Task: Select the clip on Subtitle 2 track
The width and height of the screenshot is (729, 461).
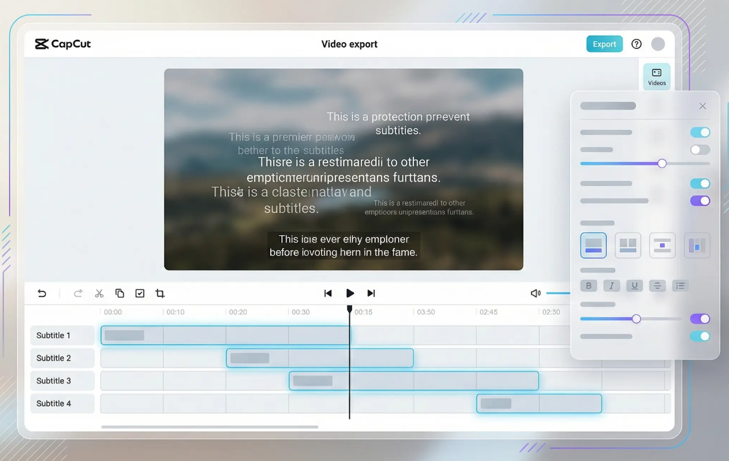Action: coord(320,358)
